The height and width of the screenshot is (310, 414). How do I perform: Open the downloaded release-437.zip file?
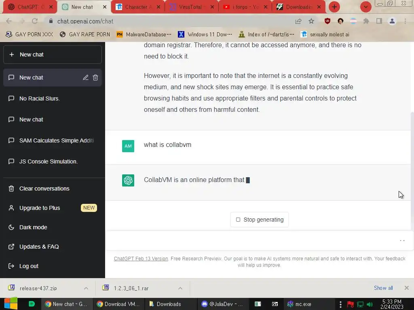coord(38,288)
